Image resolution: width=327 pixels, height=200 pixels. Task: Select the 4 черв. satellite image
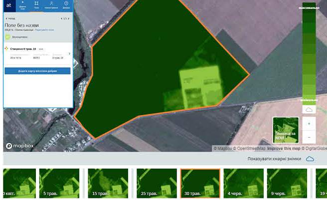(x=243, y=184)
